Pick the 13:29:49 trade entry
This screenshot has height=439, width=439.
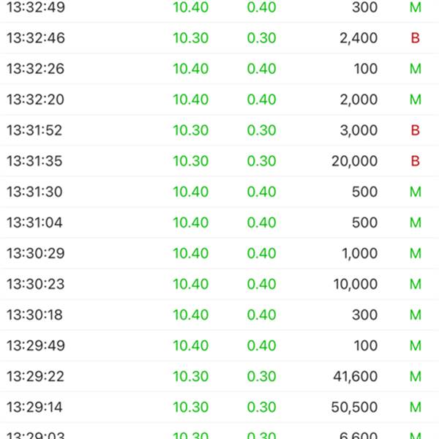pyautogui.click(x=219, y=345)
